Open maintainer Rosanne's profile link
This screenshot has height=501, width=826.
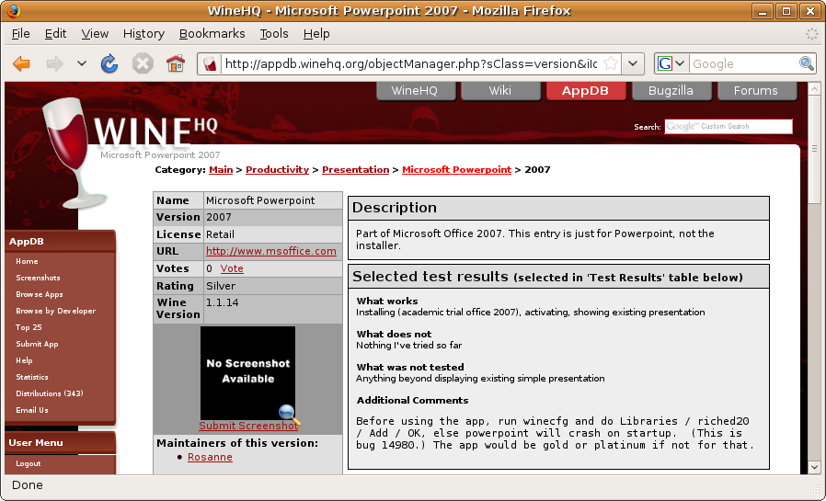[210, 457]
